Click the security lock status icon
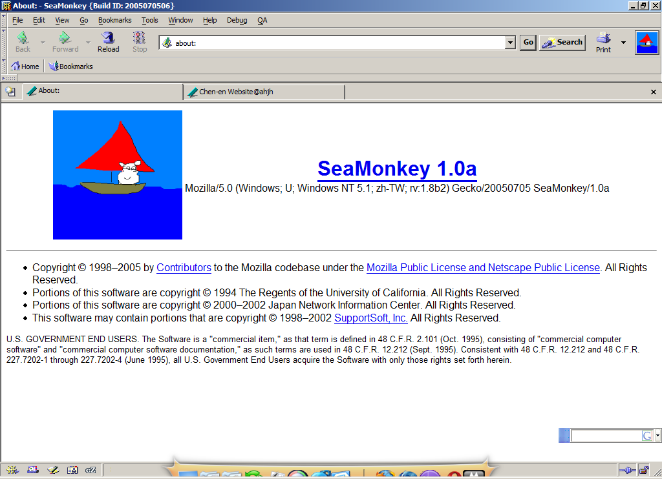 click(x=644, y=470)
